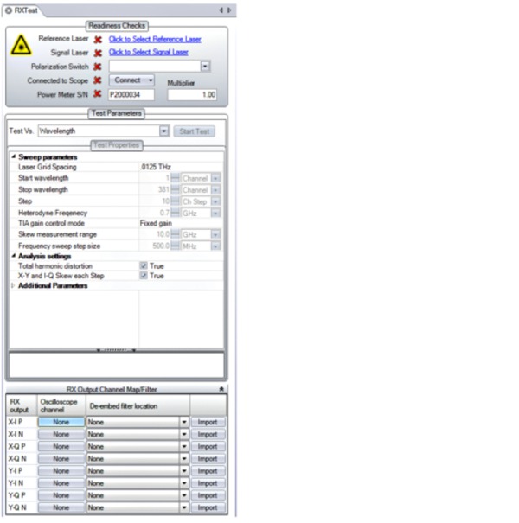
Task: Open the Test Vs. Wavelength dropdown
Action: [163, 131]
